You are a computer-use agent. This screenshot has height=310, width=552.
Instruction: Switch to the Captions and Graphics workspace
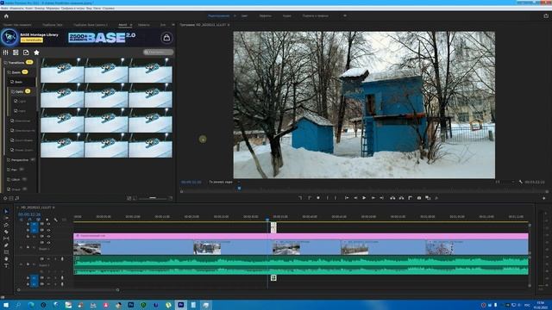316,15
